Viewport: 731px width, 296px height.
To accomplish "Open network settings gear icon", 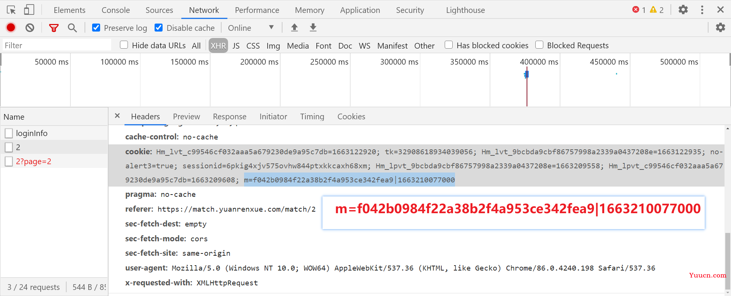I will click(x=720, y=27).
